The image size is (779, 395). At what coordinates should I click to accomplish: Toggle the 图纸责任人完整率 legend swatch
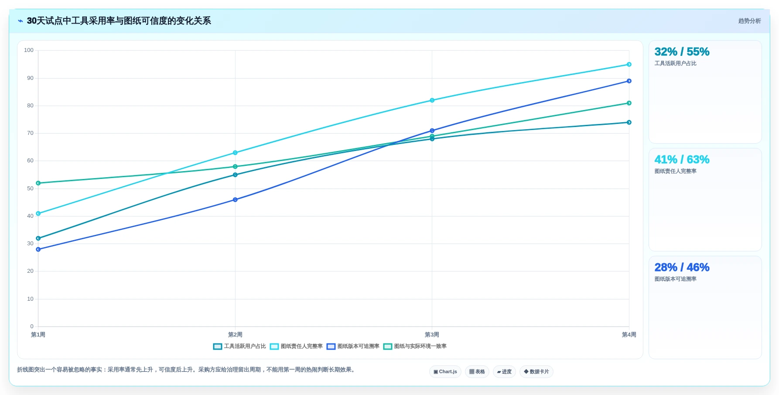coord(274,347)
